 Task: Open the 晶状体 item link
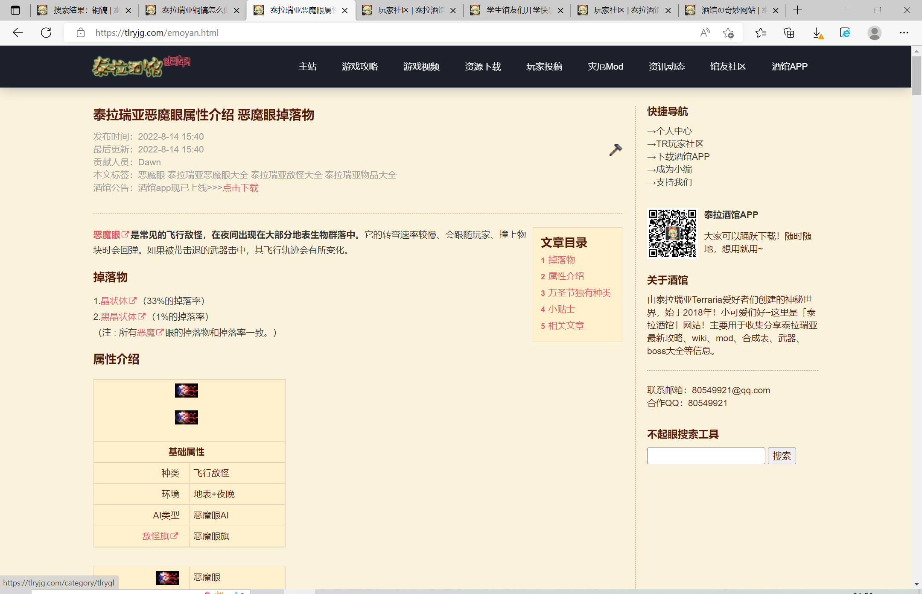coord(118,301)
